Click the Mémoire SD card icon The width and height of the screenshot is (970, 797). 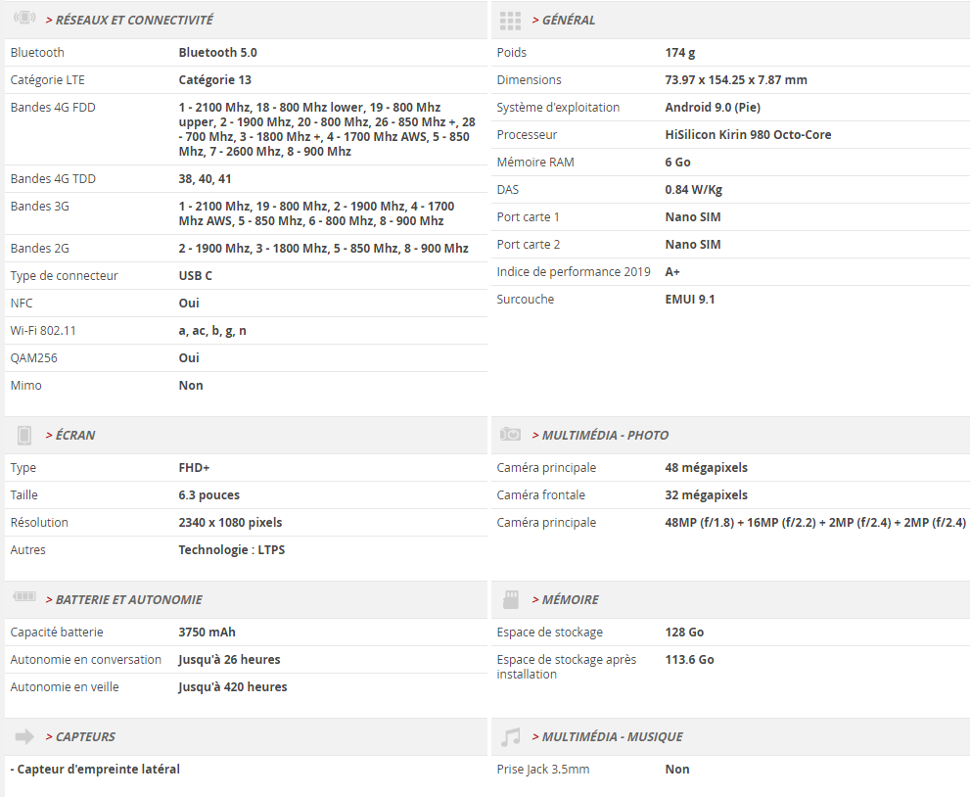[510, 599]
